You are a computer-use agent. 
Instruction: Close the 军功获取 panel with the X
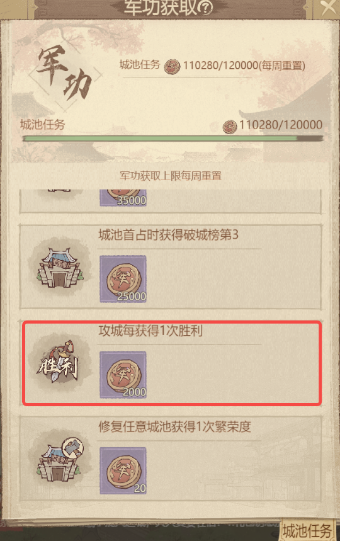click(x=328, y=8)
